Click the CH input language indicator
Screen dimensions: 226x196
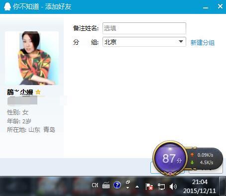95,185
